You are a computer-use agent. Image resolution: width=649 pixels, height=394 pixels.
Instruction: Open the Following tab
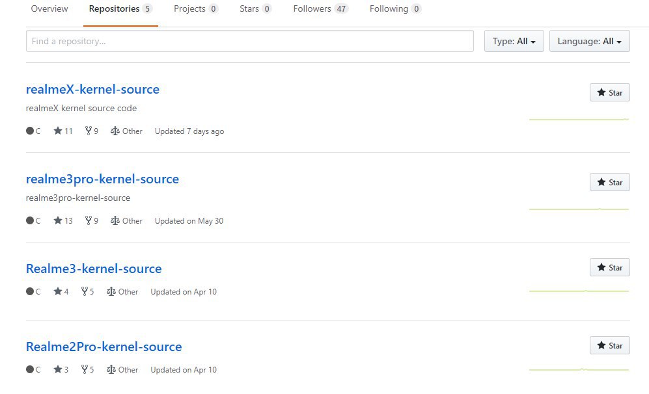coord(395,8)
